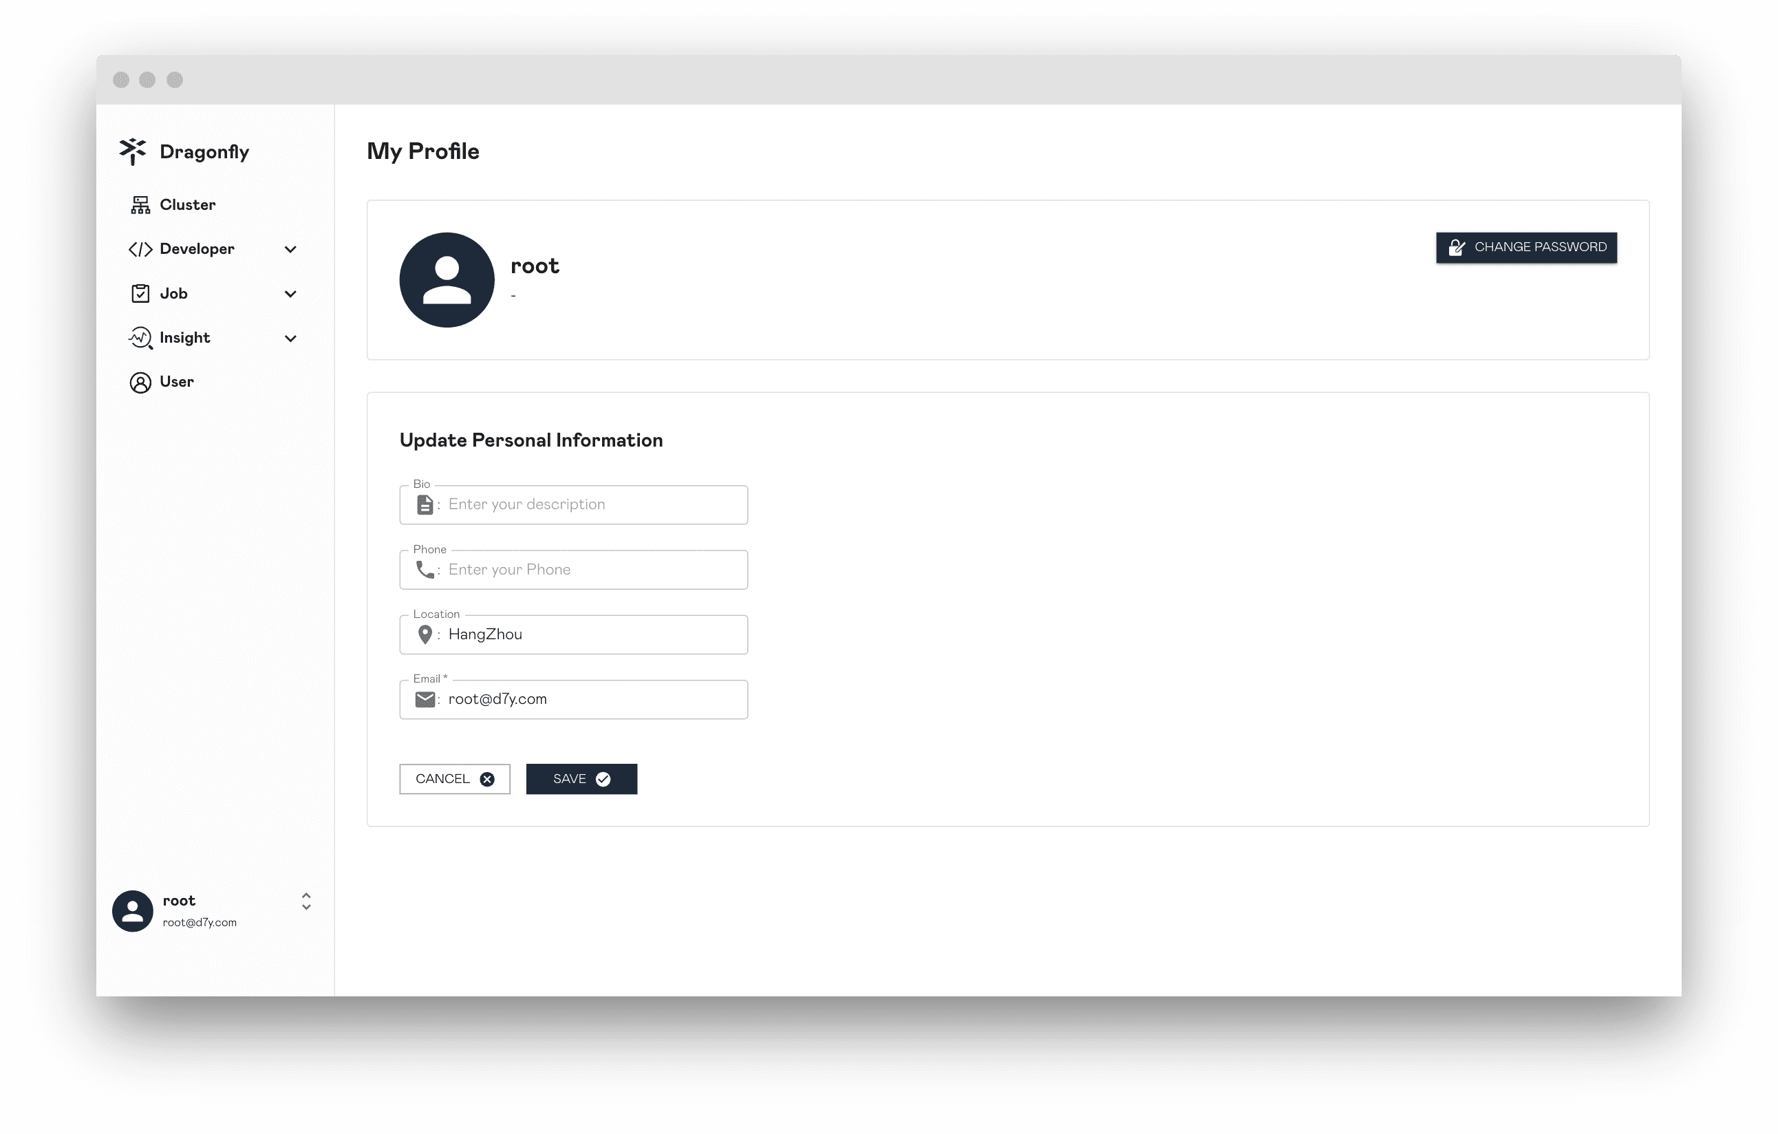The image size is (1778, 1134).
Task: Click the Phone number input field
Action: 572,569
